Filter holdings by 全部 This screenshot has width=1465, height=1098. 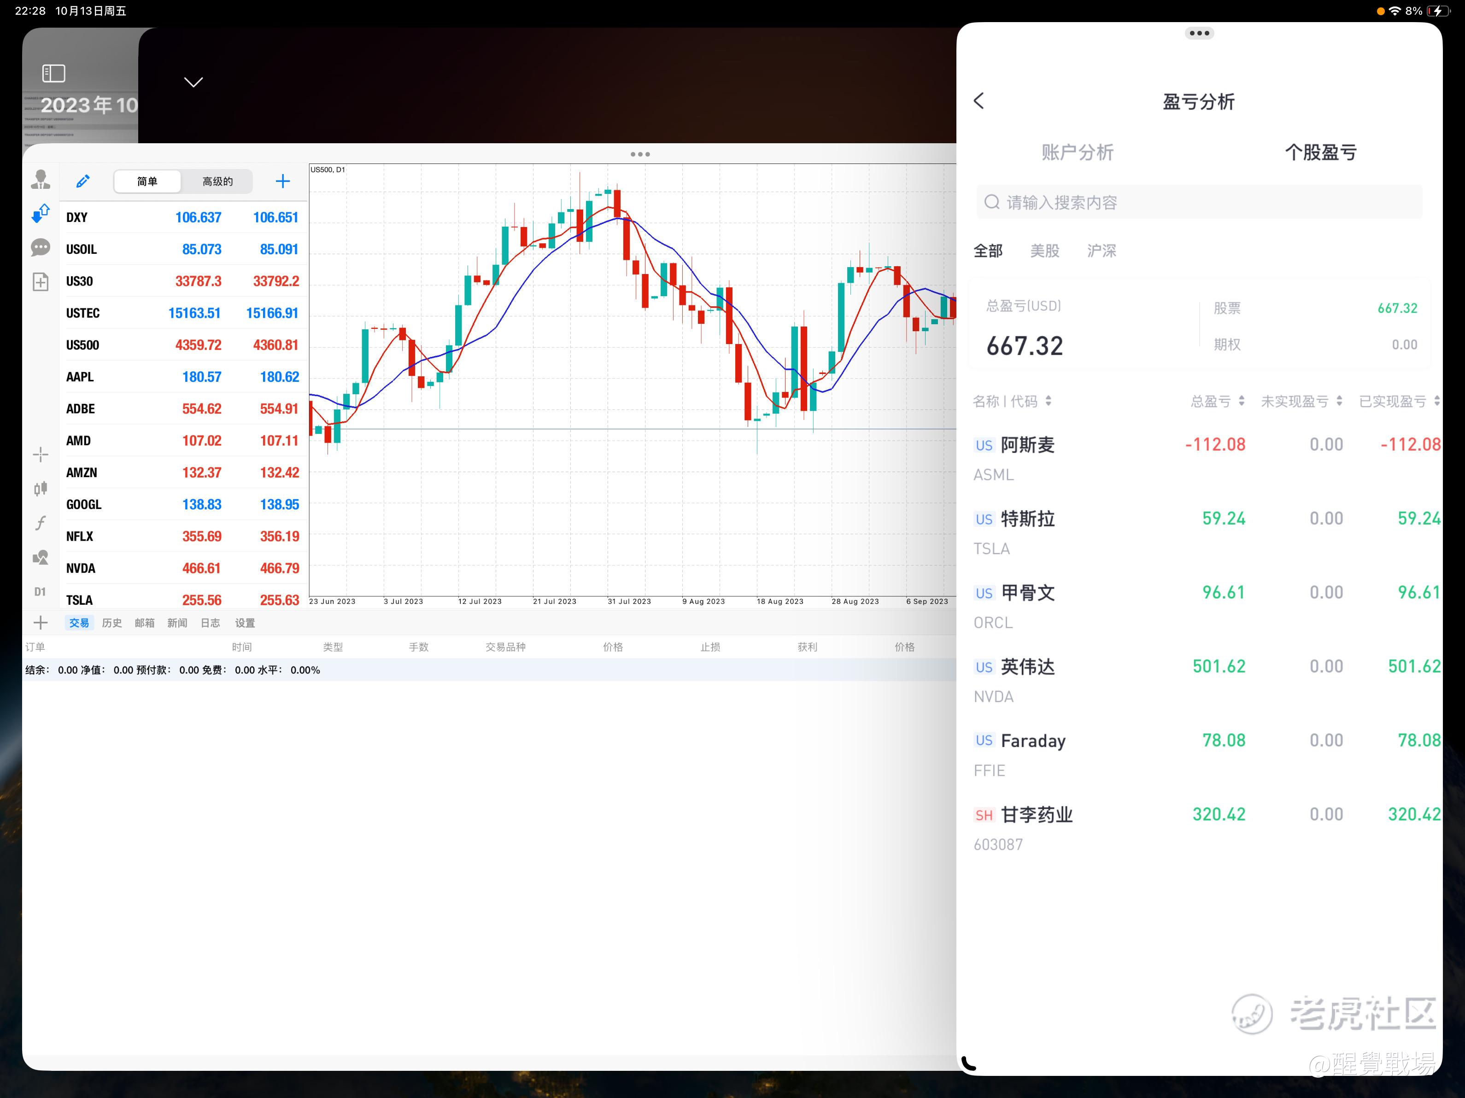(988, 251)
